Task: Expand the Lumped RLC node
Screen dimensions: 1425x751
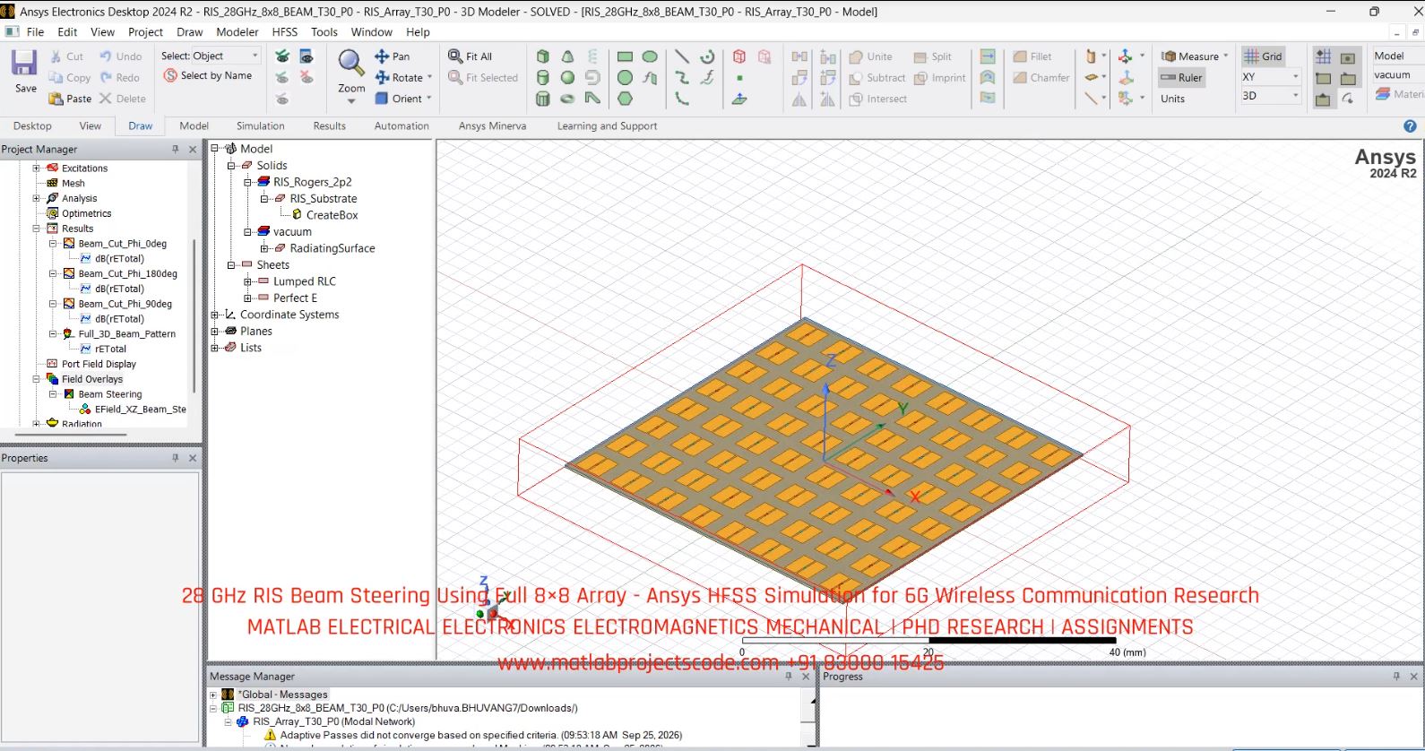Action: 248,281
